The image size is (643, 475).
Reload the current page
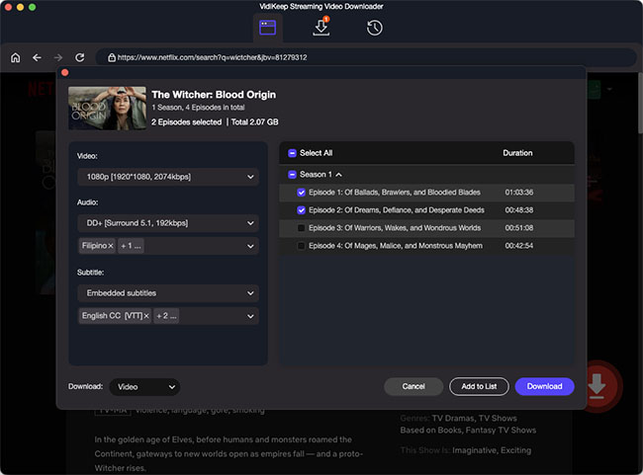(x=80, y=57)
